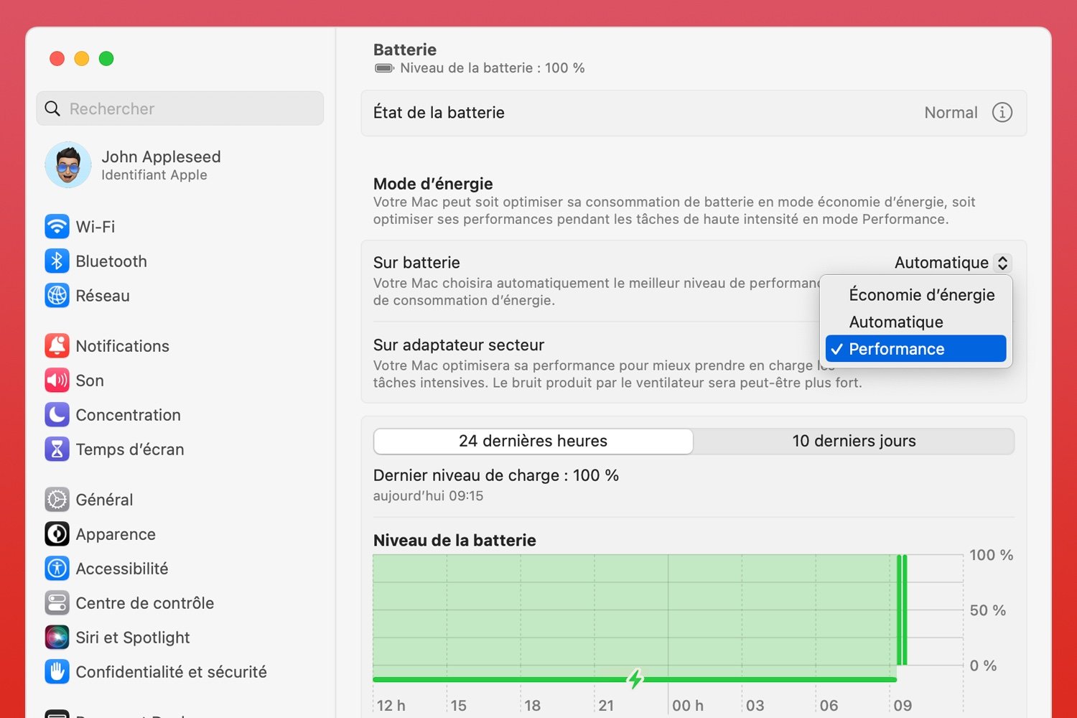This screenshot has height=718, width=1077.
Task: Select the Notifications bell icon
Action: pos(57,346)
